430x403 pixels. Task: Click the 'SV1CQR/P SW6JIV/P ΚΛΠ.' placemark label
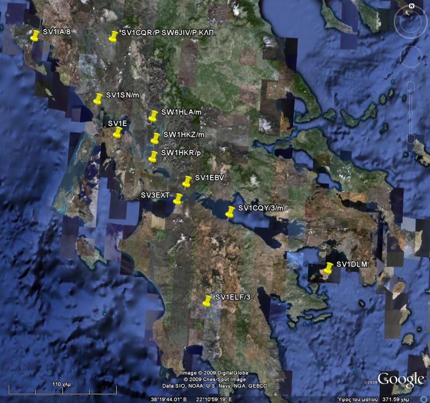[168, 33]
